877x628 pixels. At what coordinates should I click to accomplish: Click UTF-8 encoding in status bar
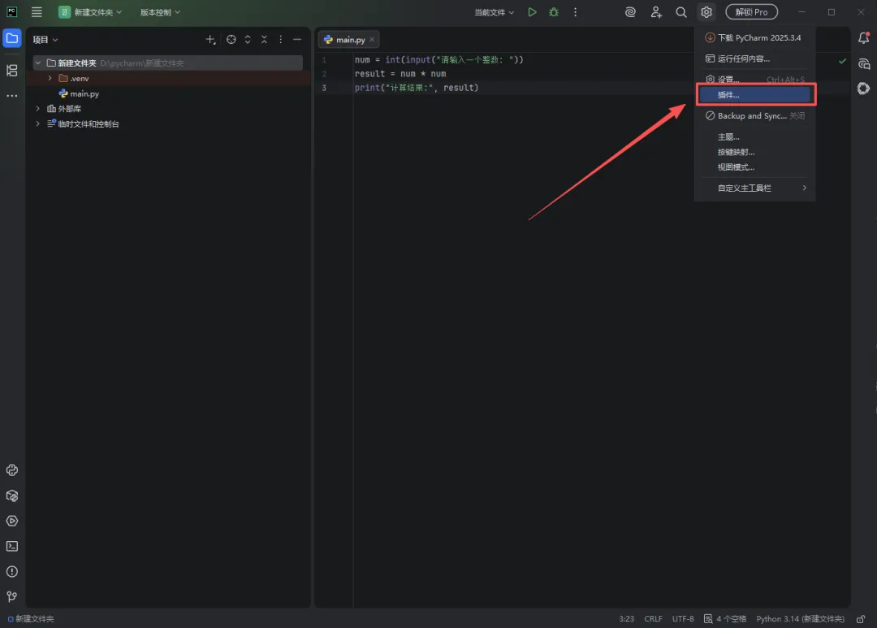point(683,618)
